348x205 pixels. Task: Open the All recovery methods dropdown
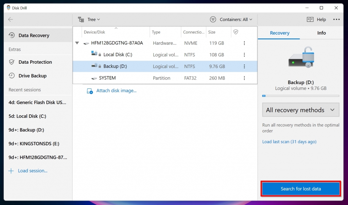(300, 110)
